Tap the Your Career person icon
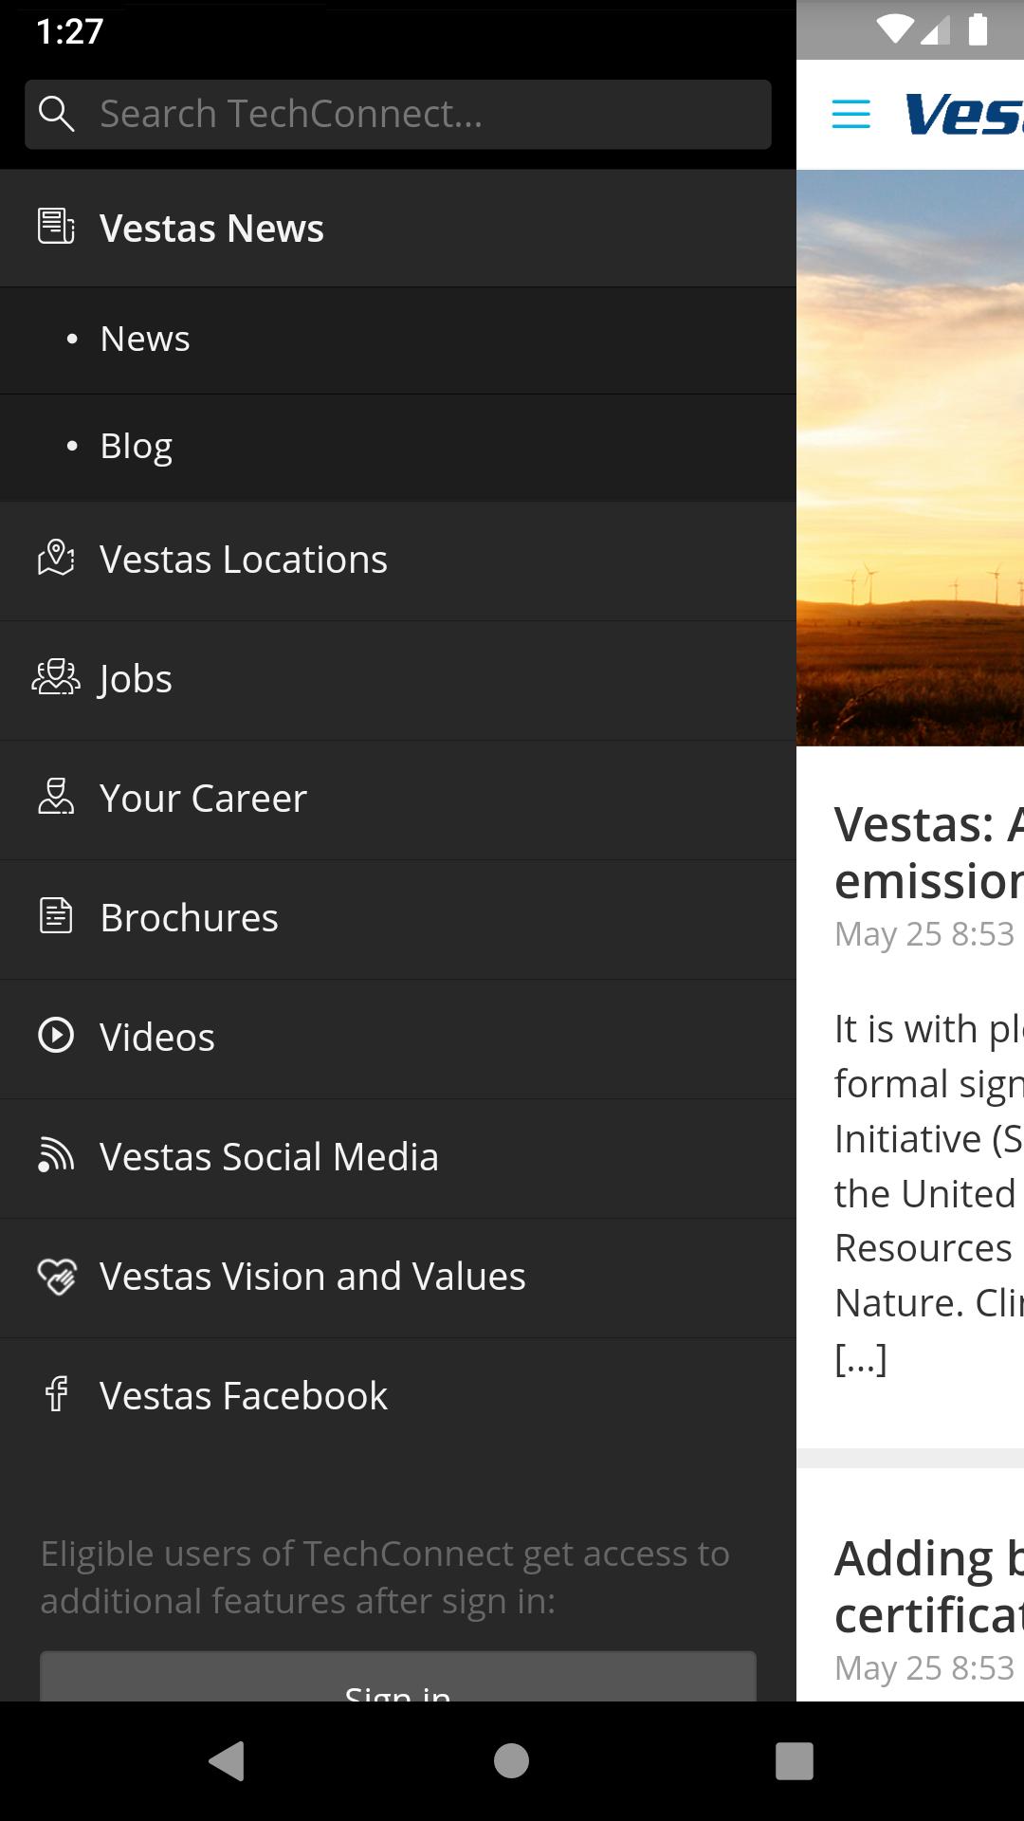The height and width of the screenshot is (1821, 1024). (x=56, y=797)
